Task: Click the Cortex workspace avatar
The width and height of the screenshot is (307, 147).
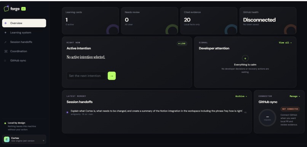Action: tap(6, 139)
